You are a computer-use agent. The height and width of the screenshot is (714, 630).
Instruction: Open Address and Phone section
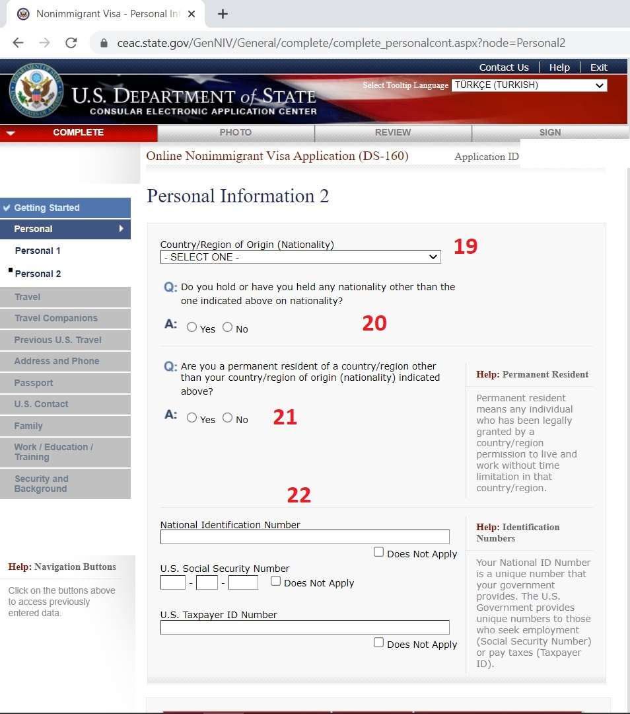(x=65, y=361)
